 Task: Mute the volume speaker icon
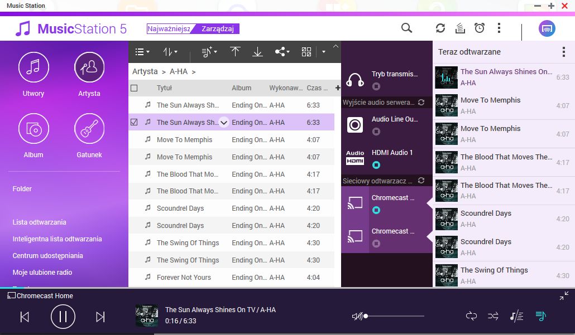[x=357, y=316]
